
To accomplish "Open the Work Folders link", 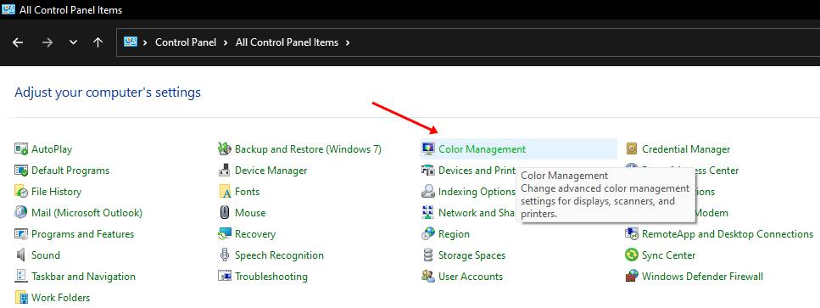I will click(x=61, y=298).
